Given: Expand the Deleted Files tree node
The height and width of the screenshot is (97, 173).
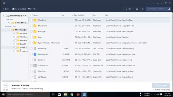Looking at the screenshot, I should 8,23.
